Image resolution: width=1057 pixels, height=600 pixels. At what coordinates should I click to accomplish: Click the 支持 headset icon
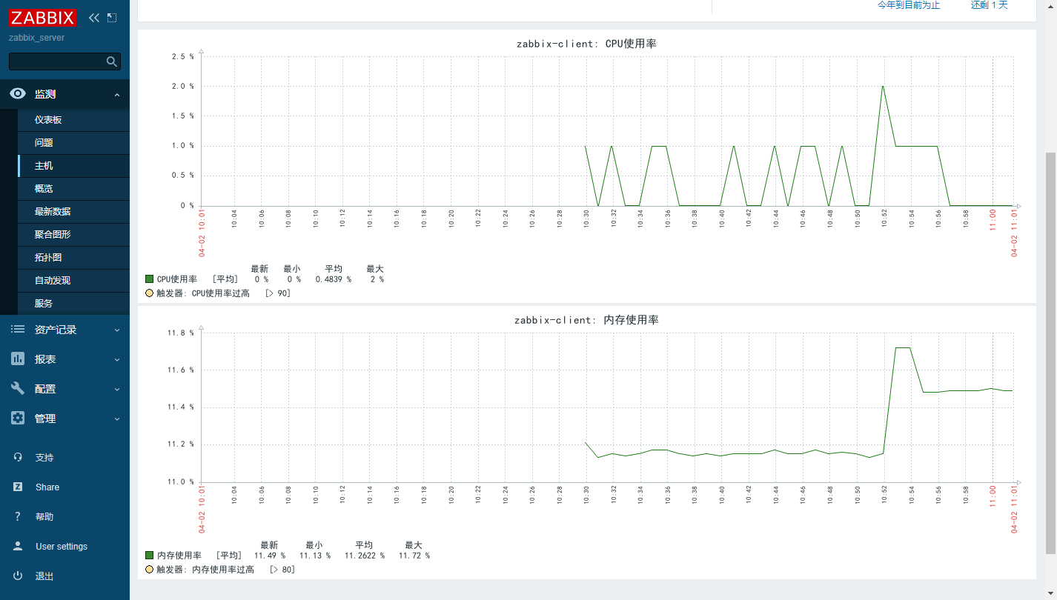pyautogui.click(x=18, y=458)
